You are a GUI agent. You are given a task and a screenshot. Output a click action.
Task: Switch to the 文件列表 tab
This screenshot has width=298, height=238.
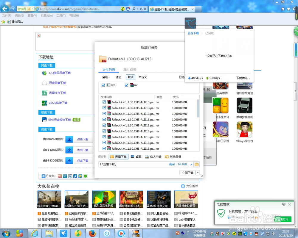pyautogui.click(x=109, y=70)
